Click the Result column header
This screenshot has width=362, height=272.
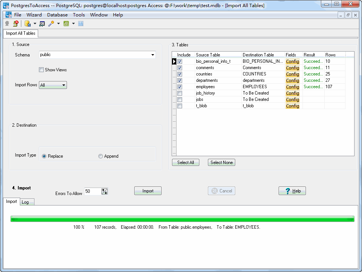point(313,55)
